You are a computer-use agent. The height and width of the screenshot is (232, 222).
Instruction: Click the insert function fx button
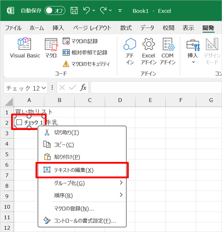pyautogui.click(x=83, y=87)
